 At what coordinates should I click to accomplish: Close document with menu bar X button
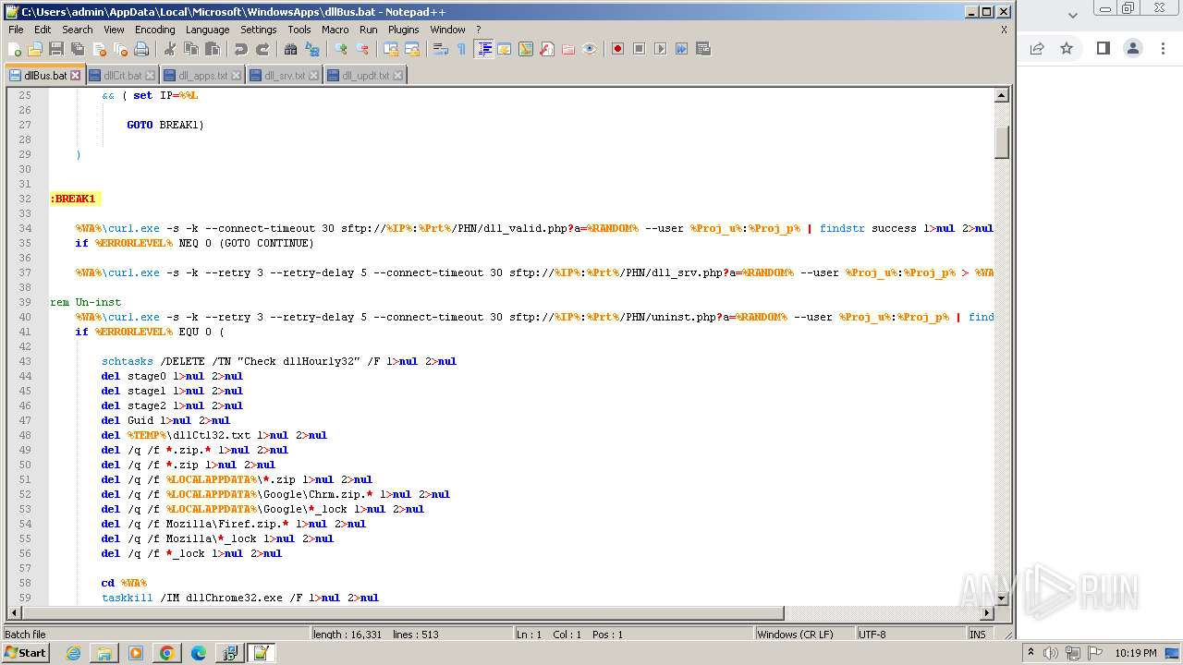pos(1004,30)
